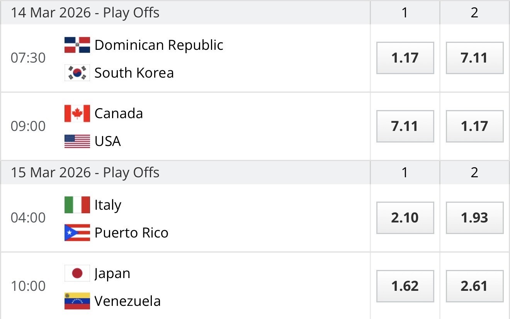Pick Canada to win at 7.11
510x319 pixels.
(x=405, y=126)
